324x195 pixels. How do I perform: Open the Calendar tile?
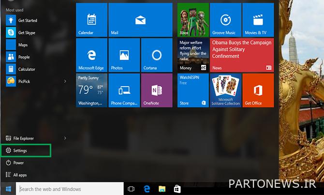point(91,20)
